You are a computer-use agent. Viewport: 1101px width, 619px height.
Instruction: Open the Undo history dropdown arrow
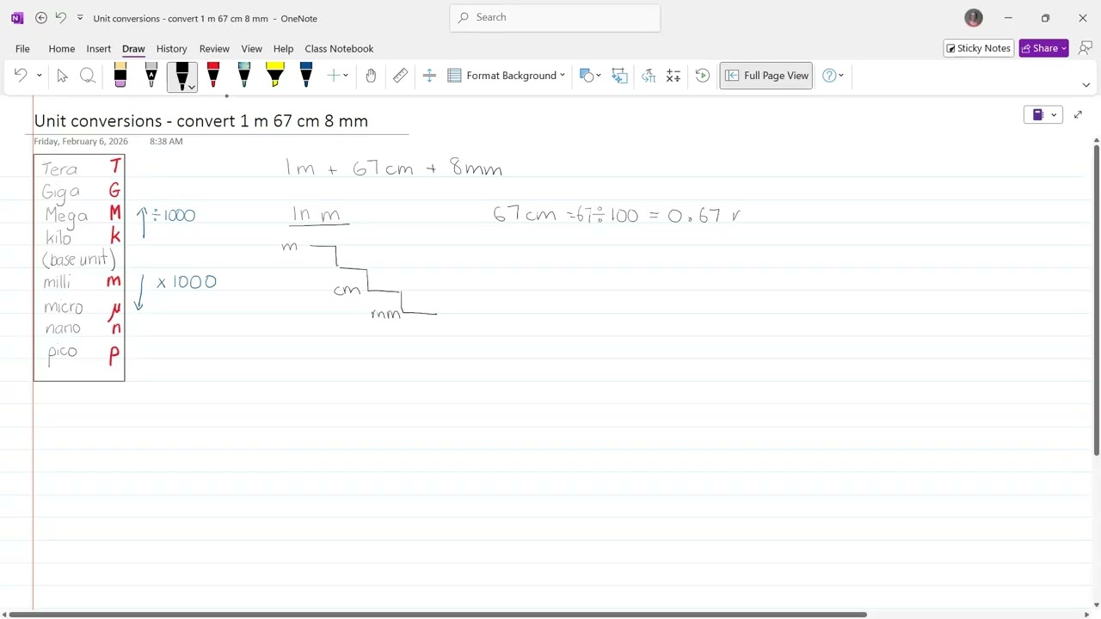(x=39, y=76)
